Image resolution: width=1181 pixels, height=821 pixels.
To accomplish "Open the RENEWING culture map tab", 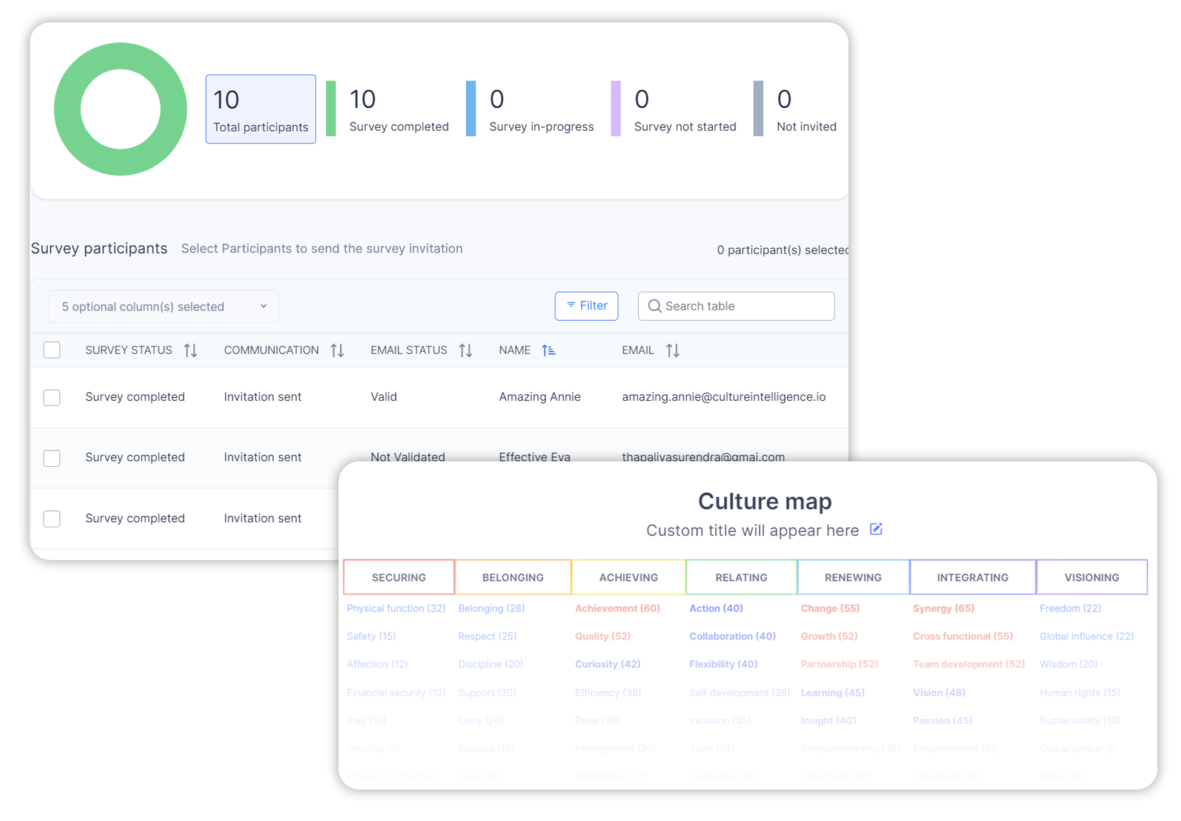I will coord(853,577).
